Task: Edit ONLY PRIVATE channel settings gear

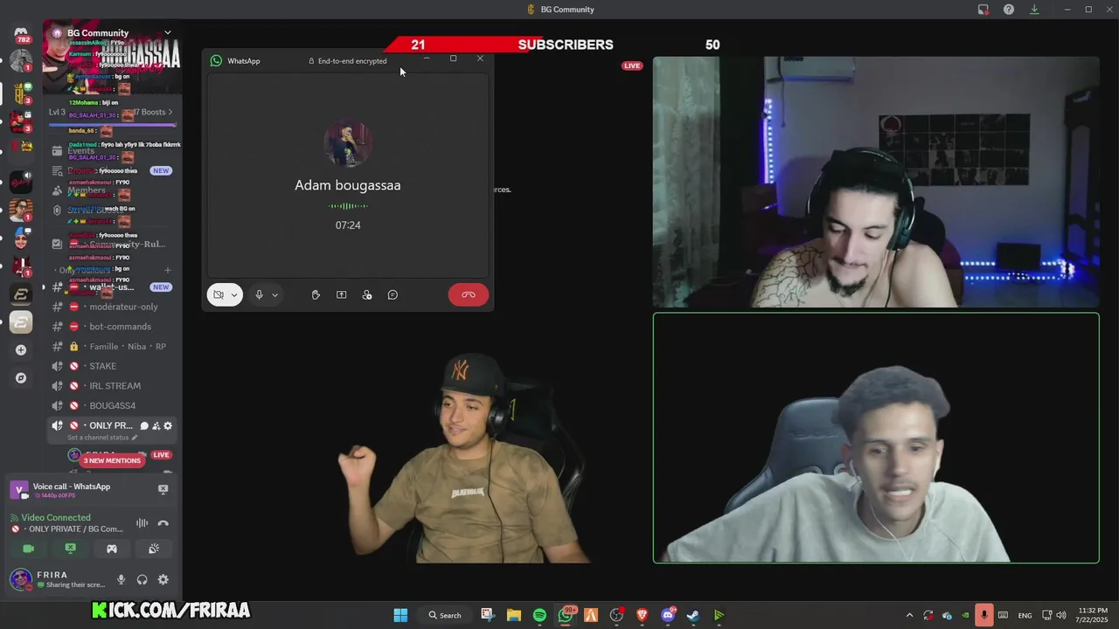Action: click(168, 425)
